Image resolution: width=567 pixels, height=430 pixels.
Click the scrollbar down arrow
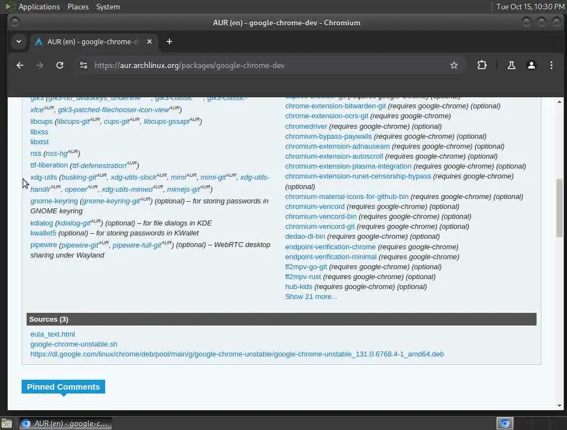pos(559,406)
